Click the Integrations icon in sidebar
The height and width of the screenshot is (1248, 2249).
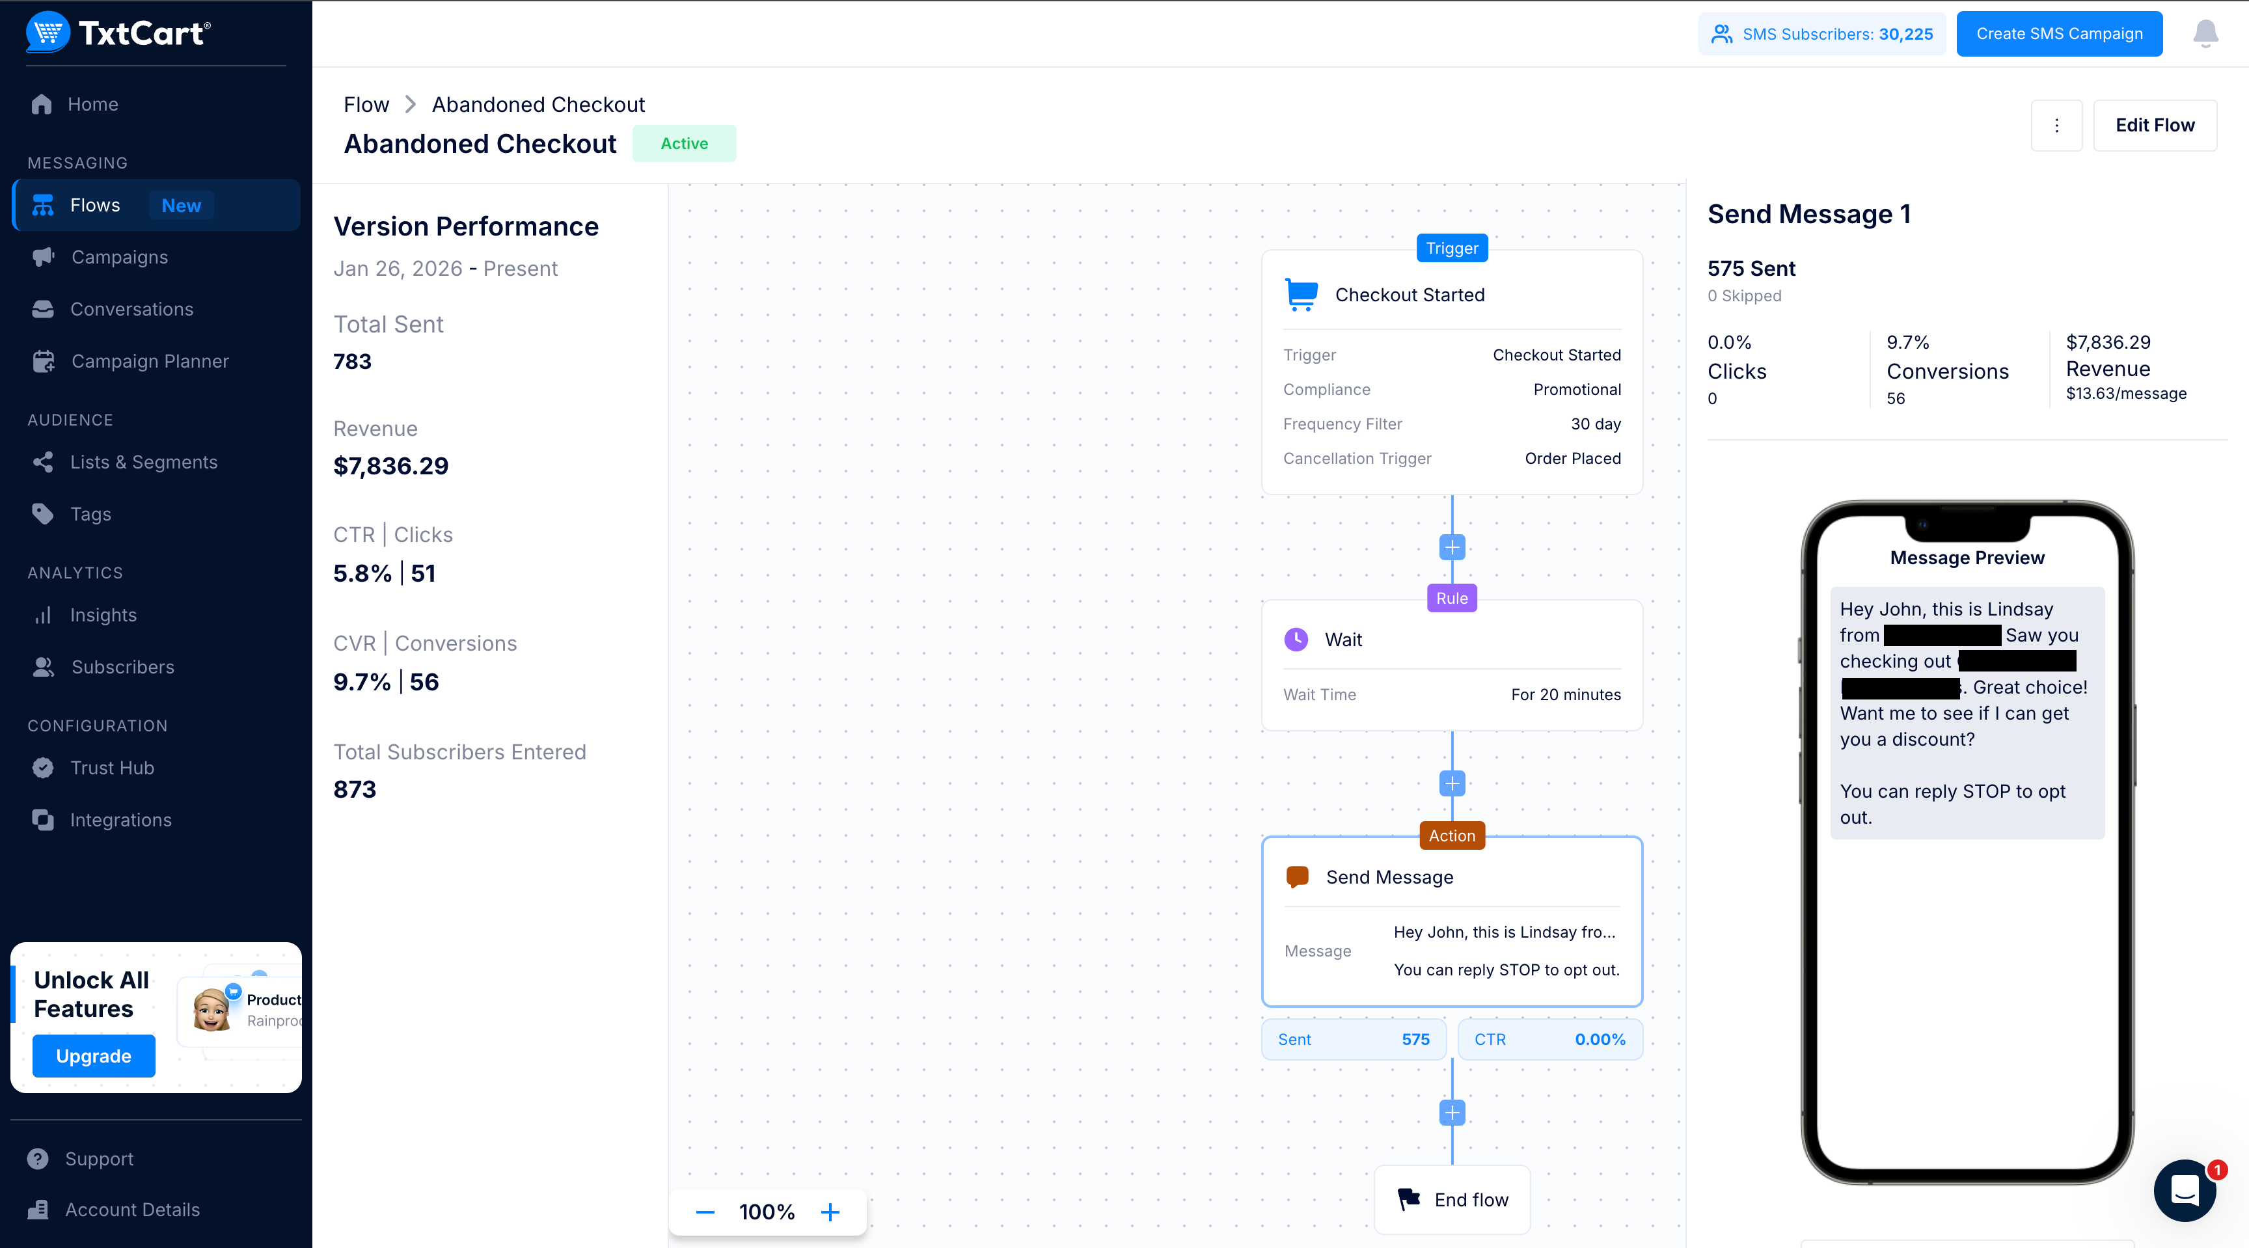pos(43,819)
